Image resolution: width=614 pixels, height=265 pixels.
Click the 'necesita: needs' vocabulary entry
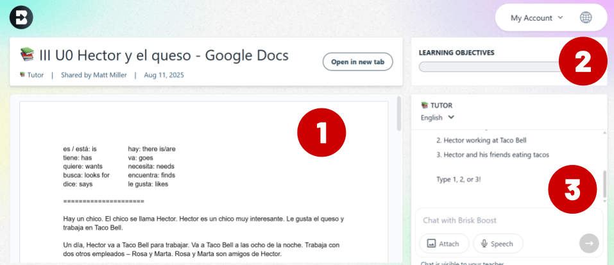click(151, 166)
